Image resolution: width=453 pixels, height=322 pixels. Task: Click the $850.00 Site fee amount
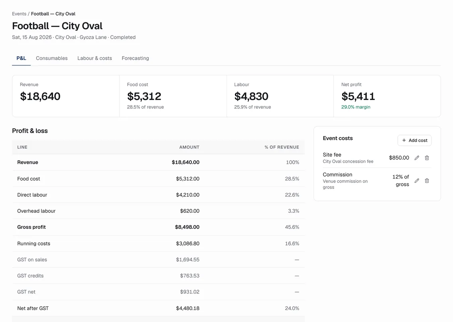(399, 158)
